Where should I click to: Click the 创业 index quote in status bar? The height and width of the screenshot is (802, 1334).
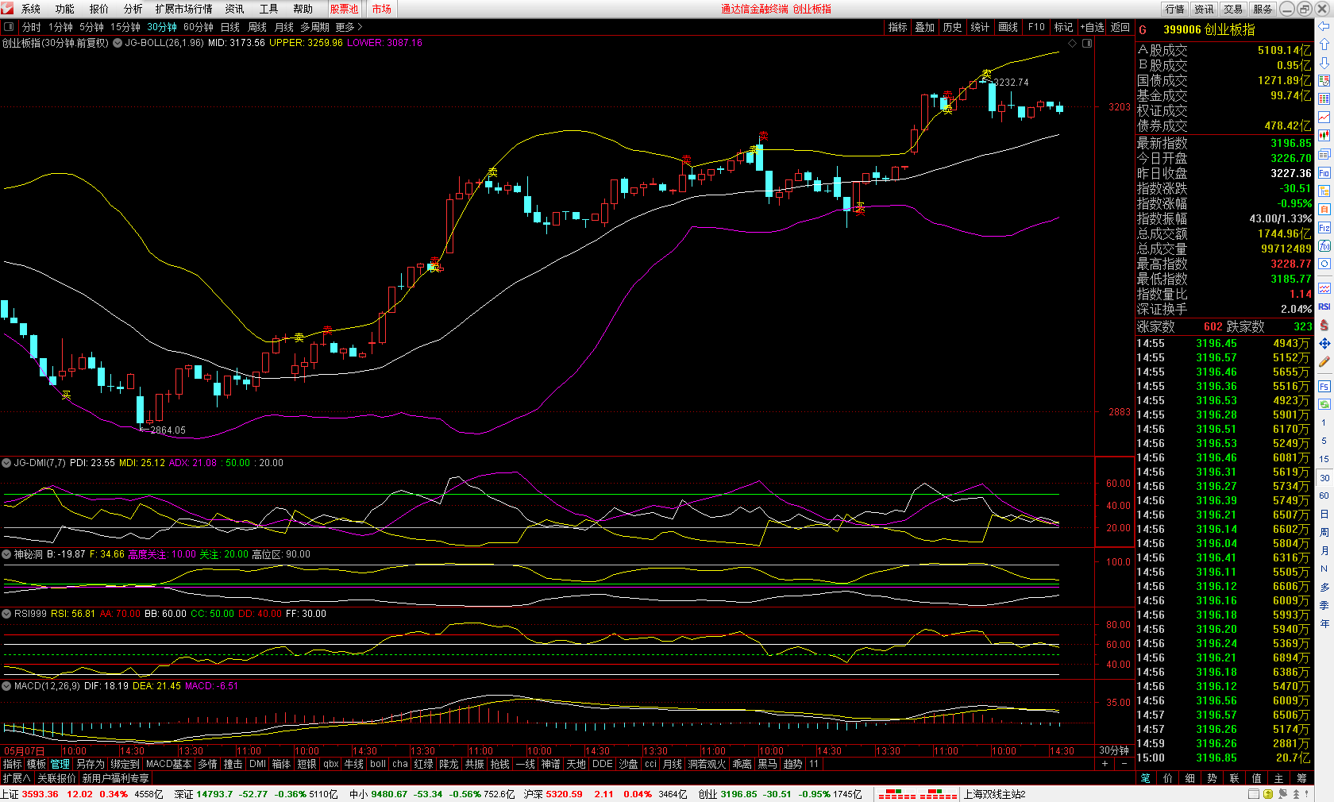tap(780, 794)
